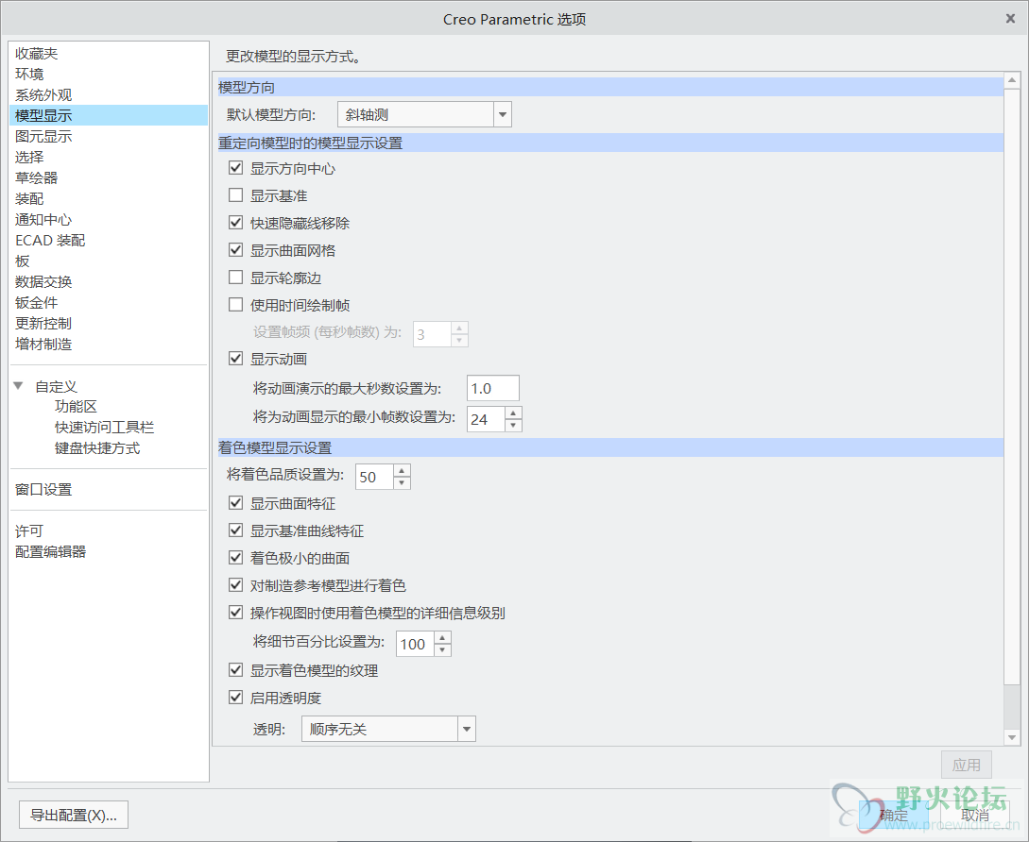Confirm with the 确定 button
This screenshot has width=1029, height=842.
click(894, 816)
